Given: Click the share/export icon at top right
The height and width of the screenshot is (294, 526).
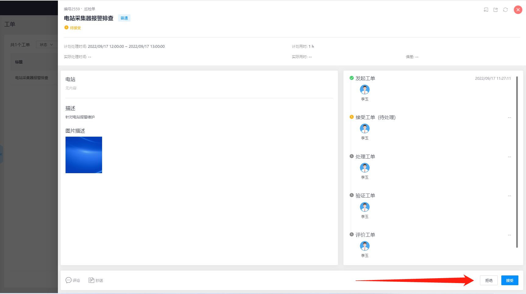Looking at the screenshot, I should point(496,10).
